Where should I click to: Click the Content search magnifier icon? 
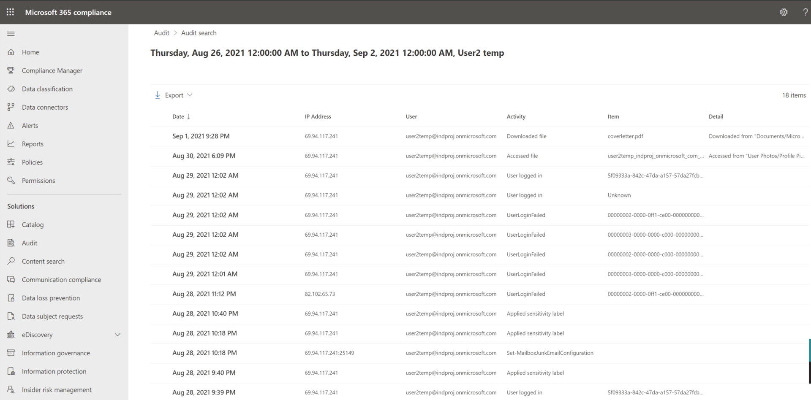11,261
